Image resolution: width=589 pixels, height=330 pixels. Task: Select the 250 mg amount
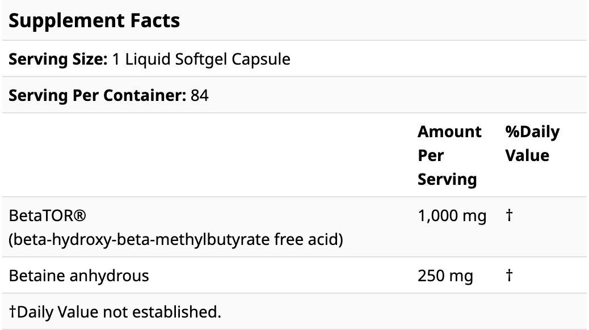[x=445, y=276]
